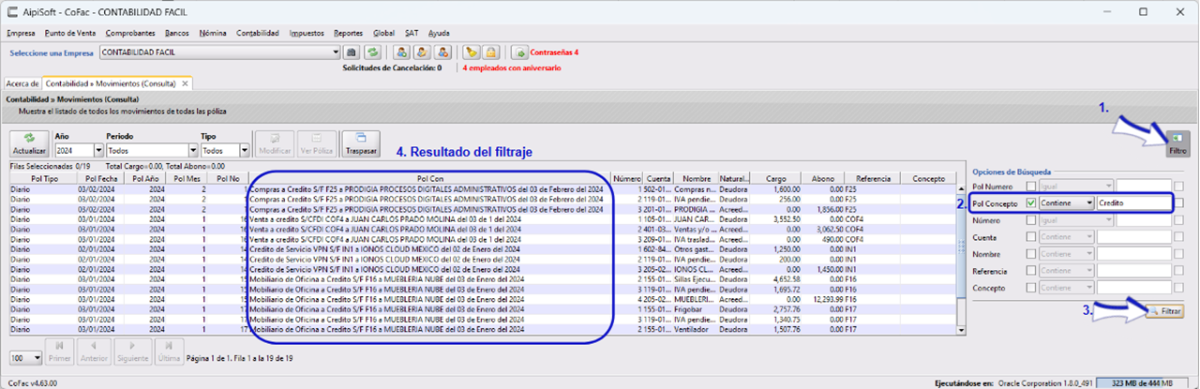Sort by the Abono column header
Viewport: 1200px width, 389px height.
pos(823,177)
